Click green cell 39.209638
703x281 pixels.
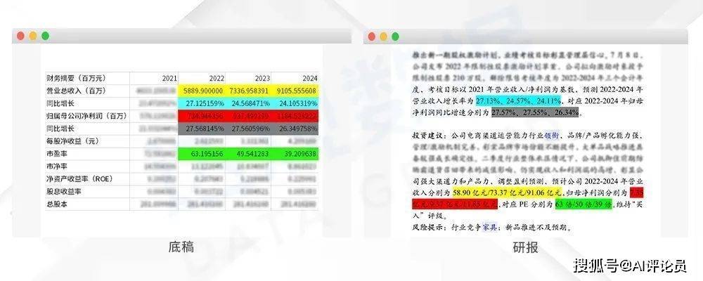pos(295,154)
